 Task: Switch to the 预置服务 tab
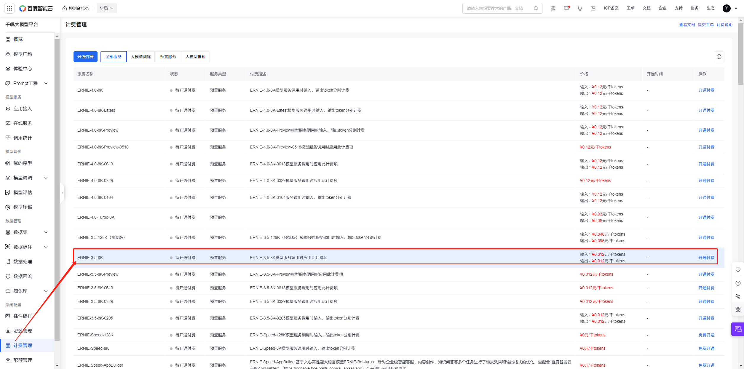pyautogui.click(x=168, y=57)
